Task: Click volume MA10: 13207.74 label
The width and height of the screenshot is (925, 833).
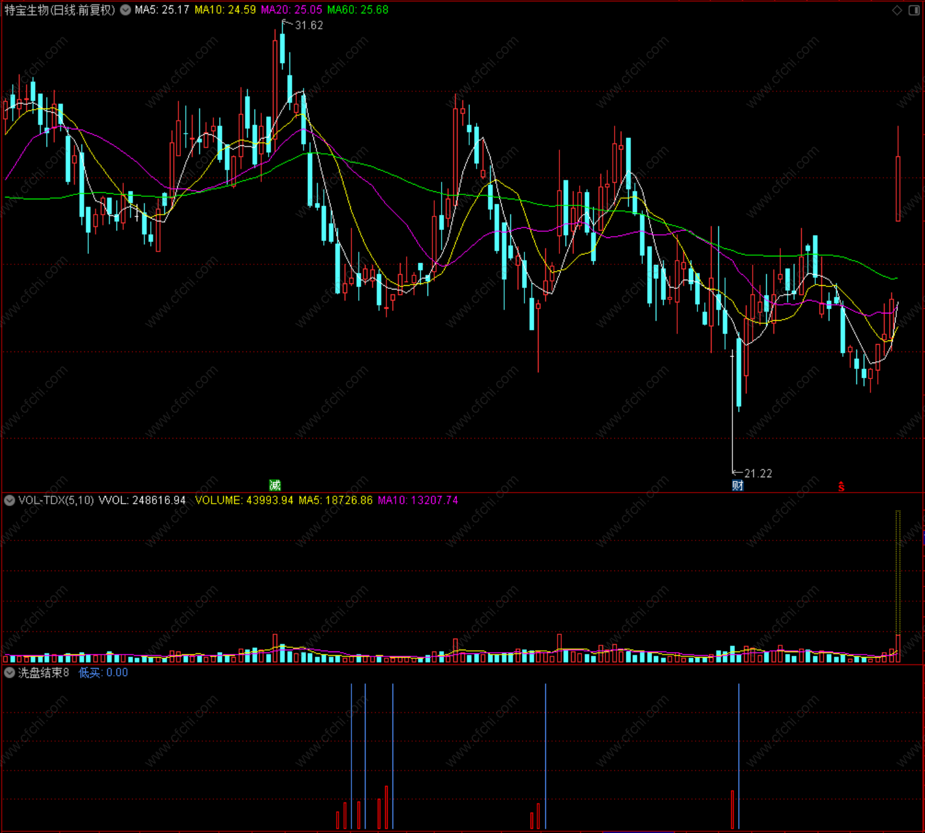Action: point(418,501)
